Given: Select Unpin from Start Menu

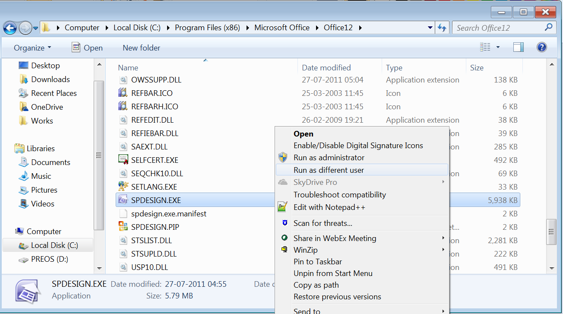Looking at the screenshot, I should [x=333, y=273].
